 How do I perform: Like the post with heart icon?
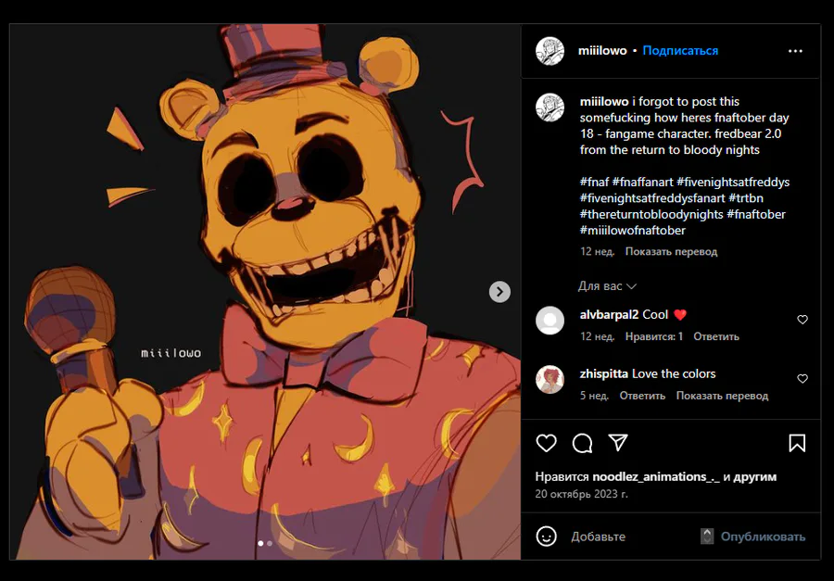[547, 443]
